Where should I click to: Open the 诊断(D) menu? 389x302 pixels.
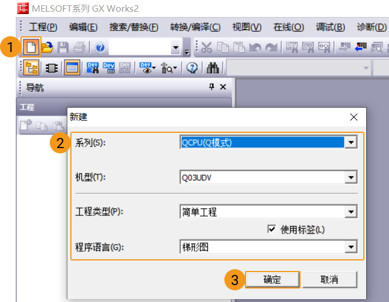(371, 27)
